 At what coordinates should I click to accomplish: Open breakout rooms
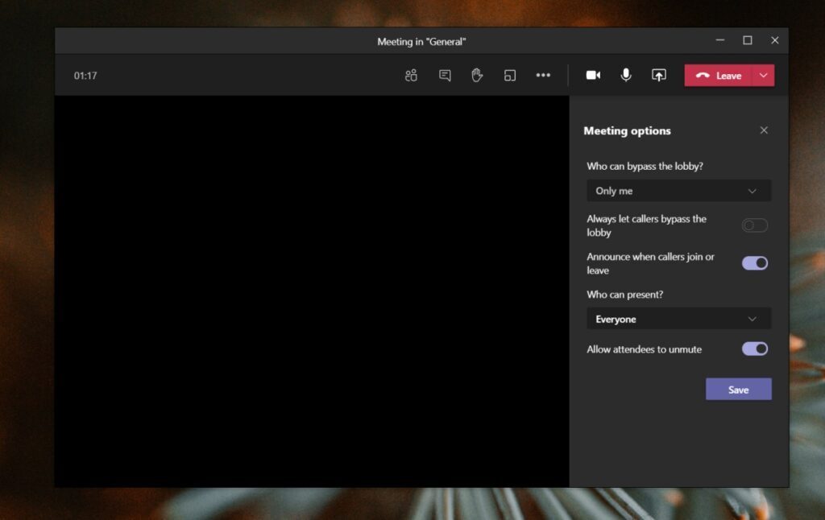509,75
